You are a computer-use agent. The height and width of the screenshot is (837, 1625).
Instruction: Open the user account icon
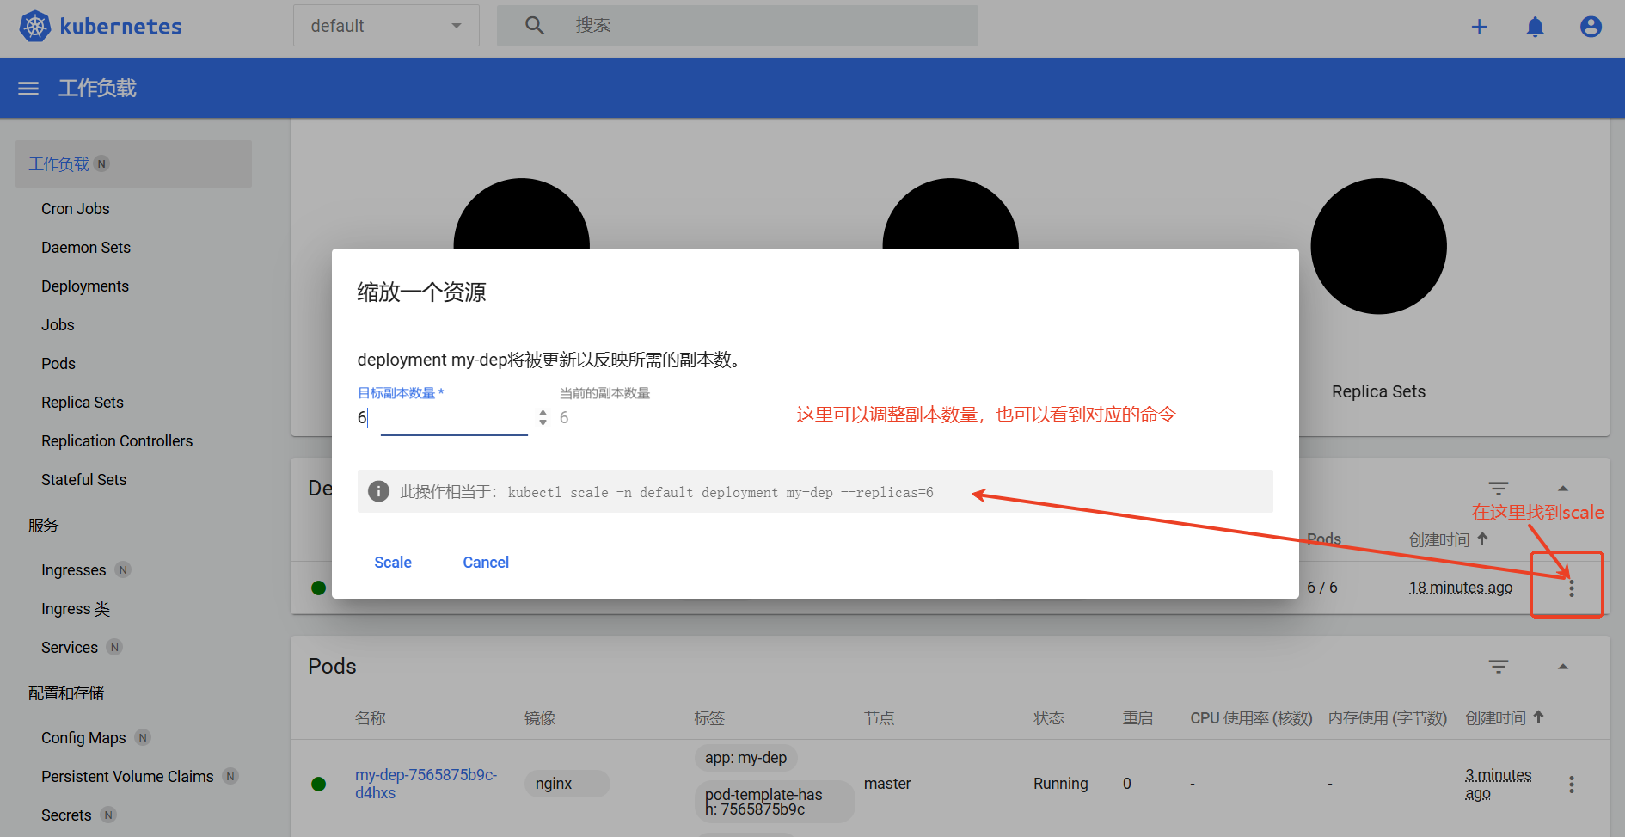[x=1591, y=27]
